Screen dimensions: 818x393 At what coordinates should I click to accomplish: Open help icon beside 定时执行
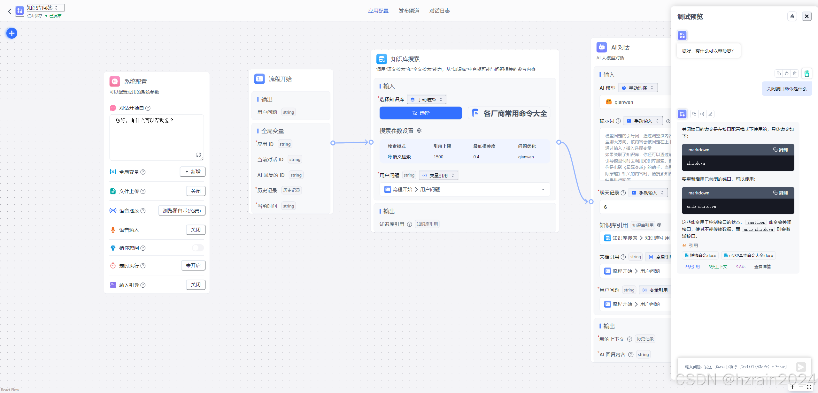[143, 266]
